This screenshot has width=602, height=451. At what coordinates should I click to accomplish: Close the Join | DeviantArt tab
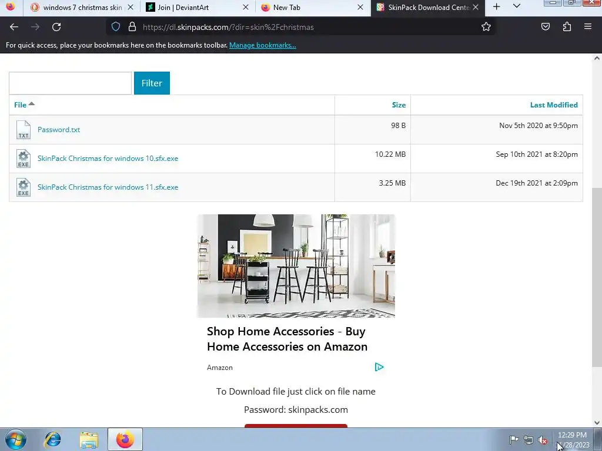click(x=246, y=7)
